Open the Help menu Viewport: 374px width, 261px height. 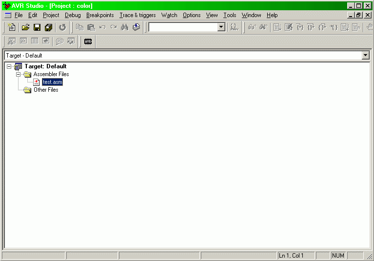[272, 15]
